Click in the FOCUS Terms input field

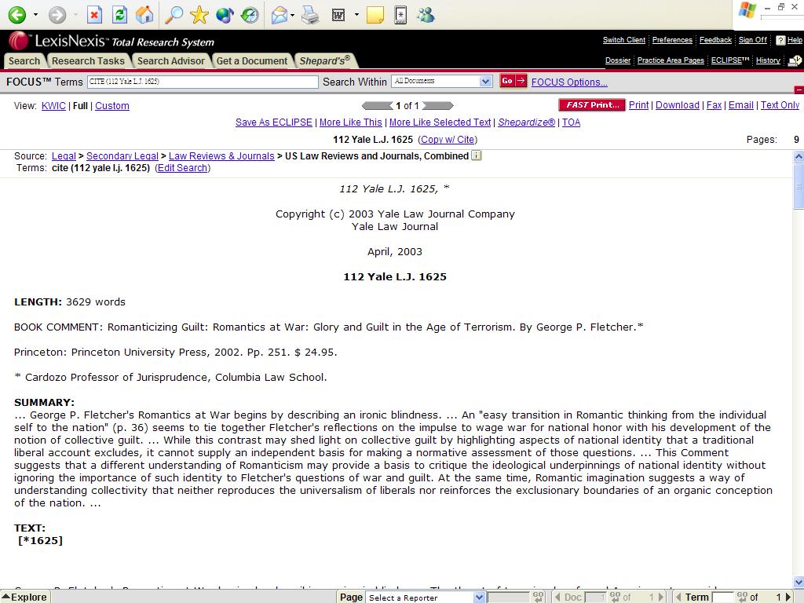coord(203,82)
